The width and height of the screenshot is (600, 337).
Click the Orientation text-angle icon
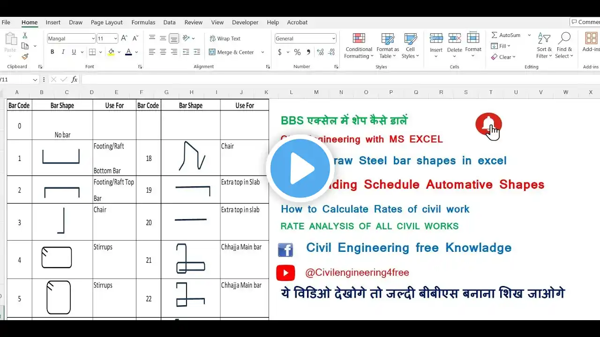[186, 38]
